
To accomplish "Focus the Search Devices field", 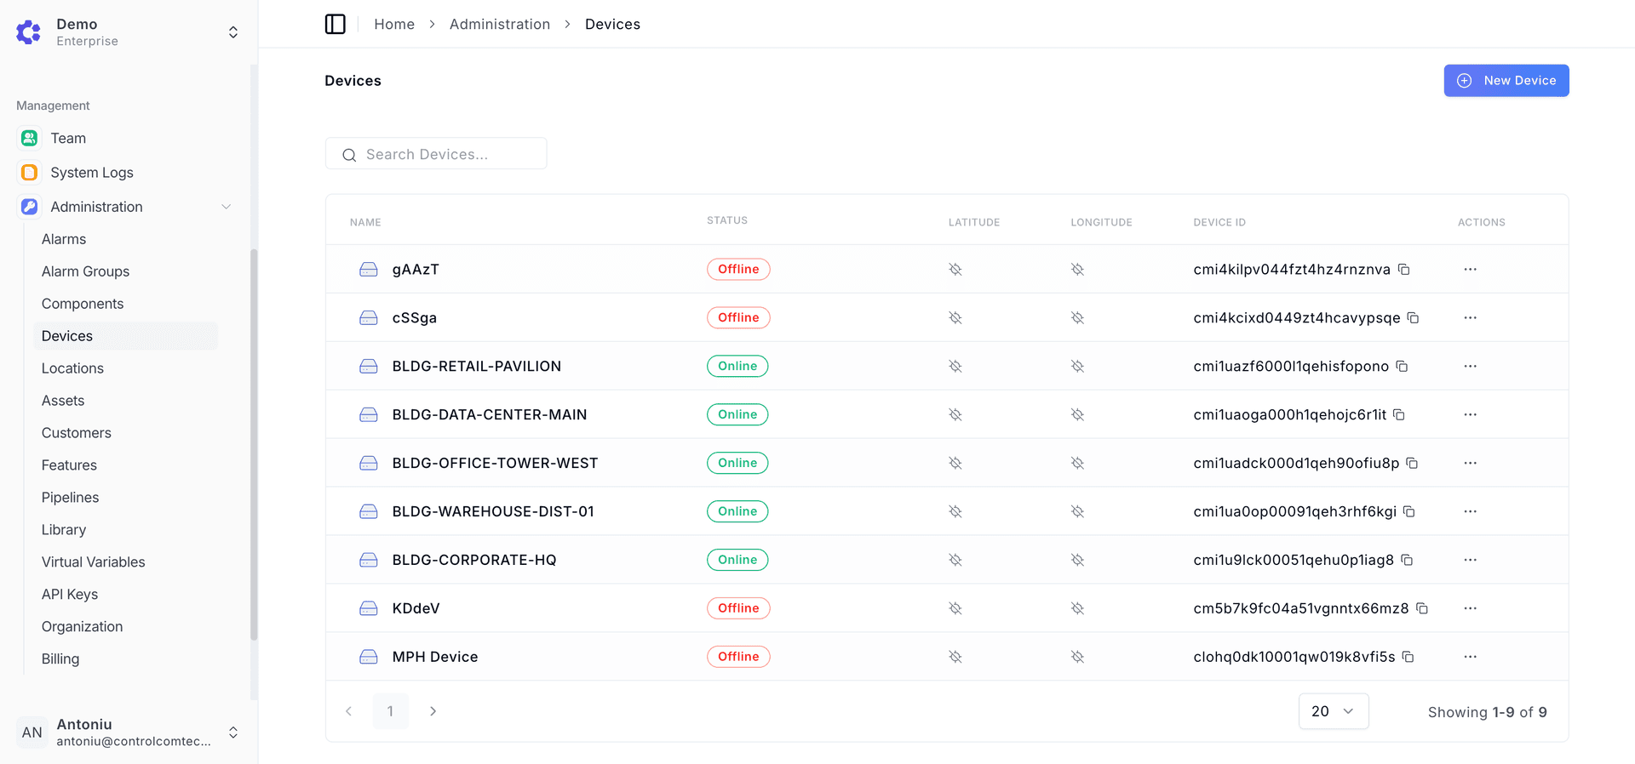I will coord(436,154).
